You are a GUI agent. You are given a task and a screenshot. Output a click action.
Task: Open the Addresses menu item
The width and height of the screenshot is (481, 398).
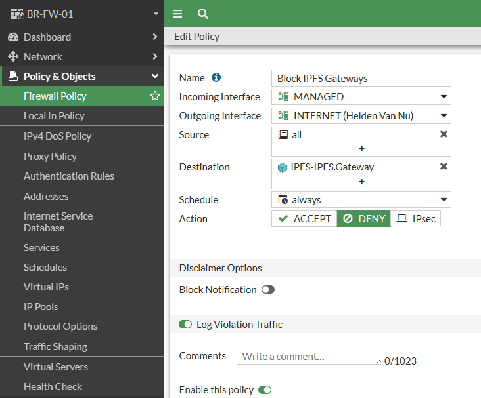tap(46, 197)
